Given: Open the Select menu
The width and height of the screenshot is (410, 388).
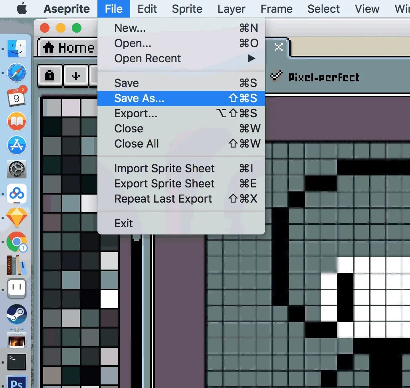Looking at the screenshot, I should click(323, 9).
